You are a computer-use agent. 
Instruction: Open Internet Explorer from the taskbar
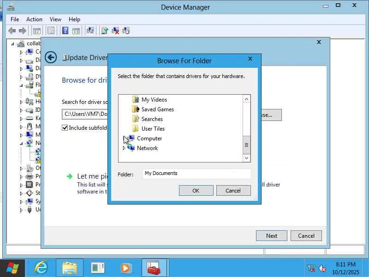click(x=41, y=268)
